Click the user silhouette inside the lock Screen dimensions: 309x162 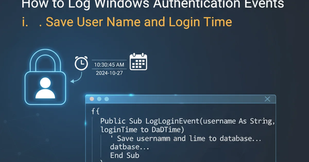pyautogui.click(x=45, y=89)
